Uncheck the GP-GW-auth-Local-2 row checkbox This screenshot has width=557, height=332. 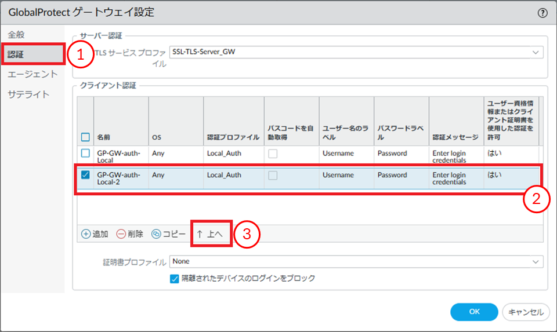[85, 175]
